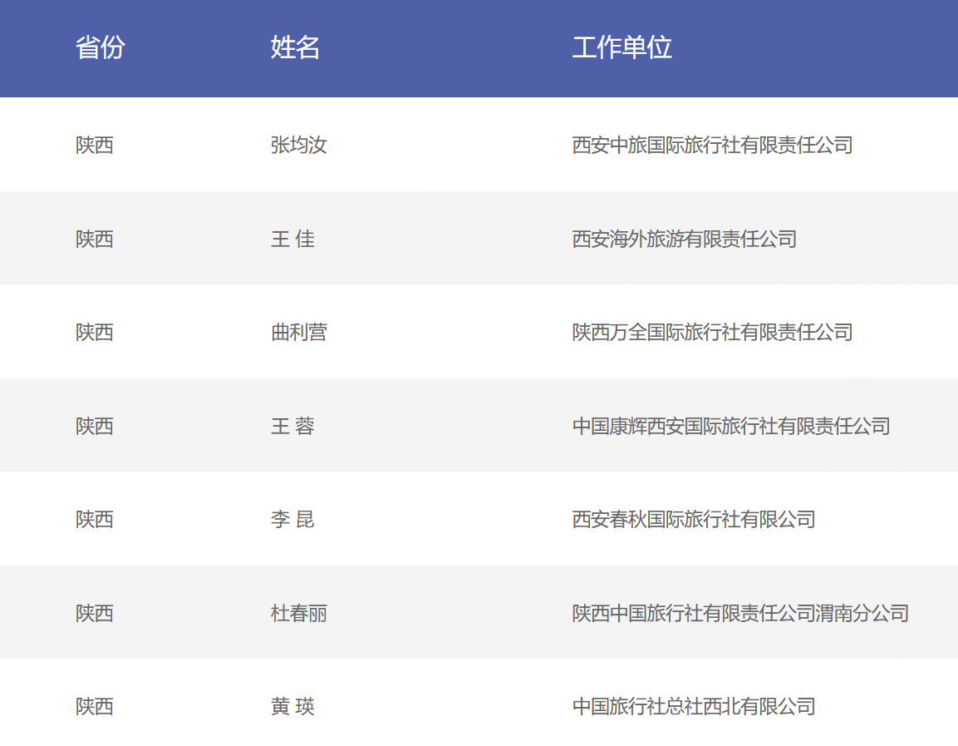Screen dimensions: 958x746
Task: Click 陕西 in the 杜春丽 row
Action: pyautogui.click(x=95, y=613)
